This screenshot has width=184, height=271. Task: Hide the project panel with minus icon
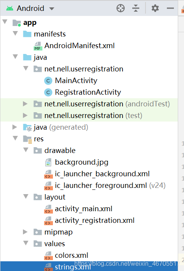170,8
